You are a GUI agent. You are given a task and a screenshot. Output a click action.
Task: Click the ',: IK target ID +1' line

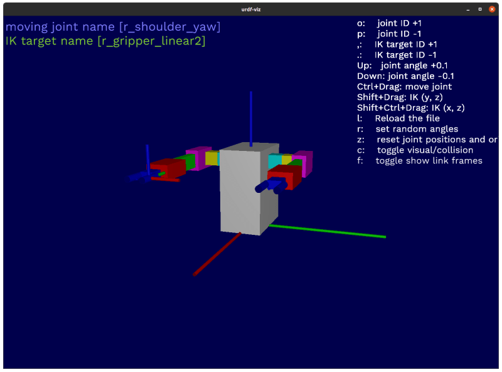(x=397, y=44)
